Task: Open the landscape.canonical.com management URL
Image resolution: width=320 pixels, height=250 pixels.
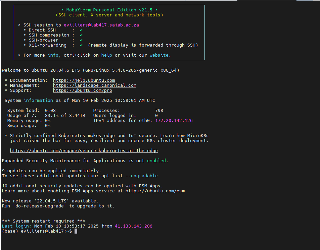Action: click(x=95, y=85)
